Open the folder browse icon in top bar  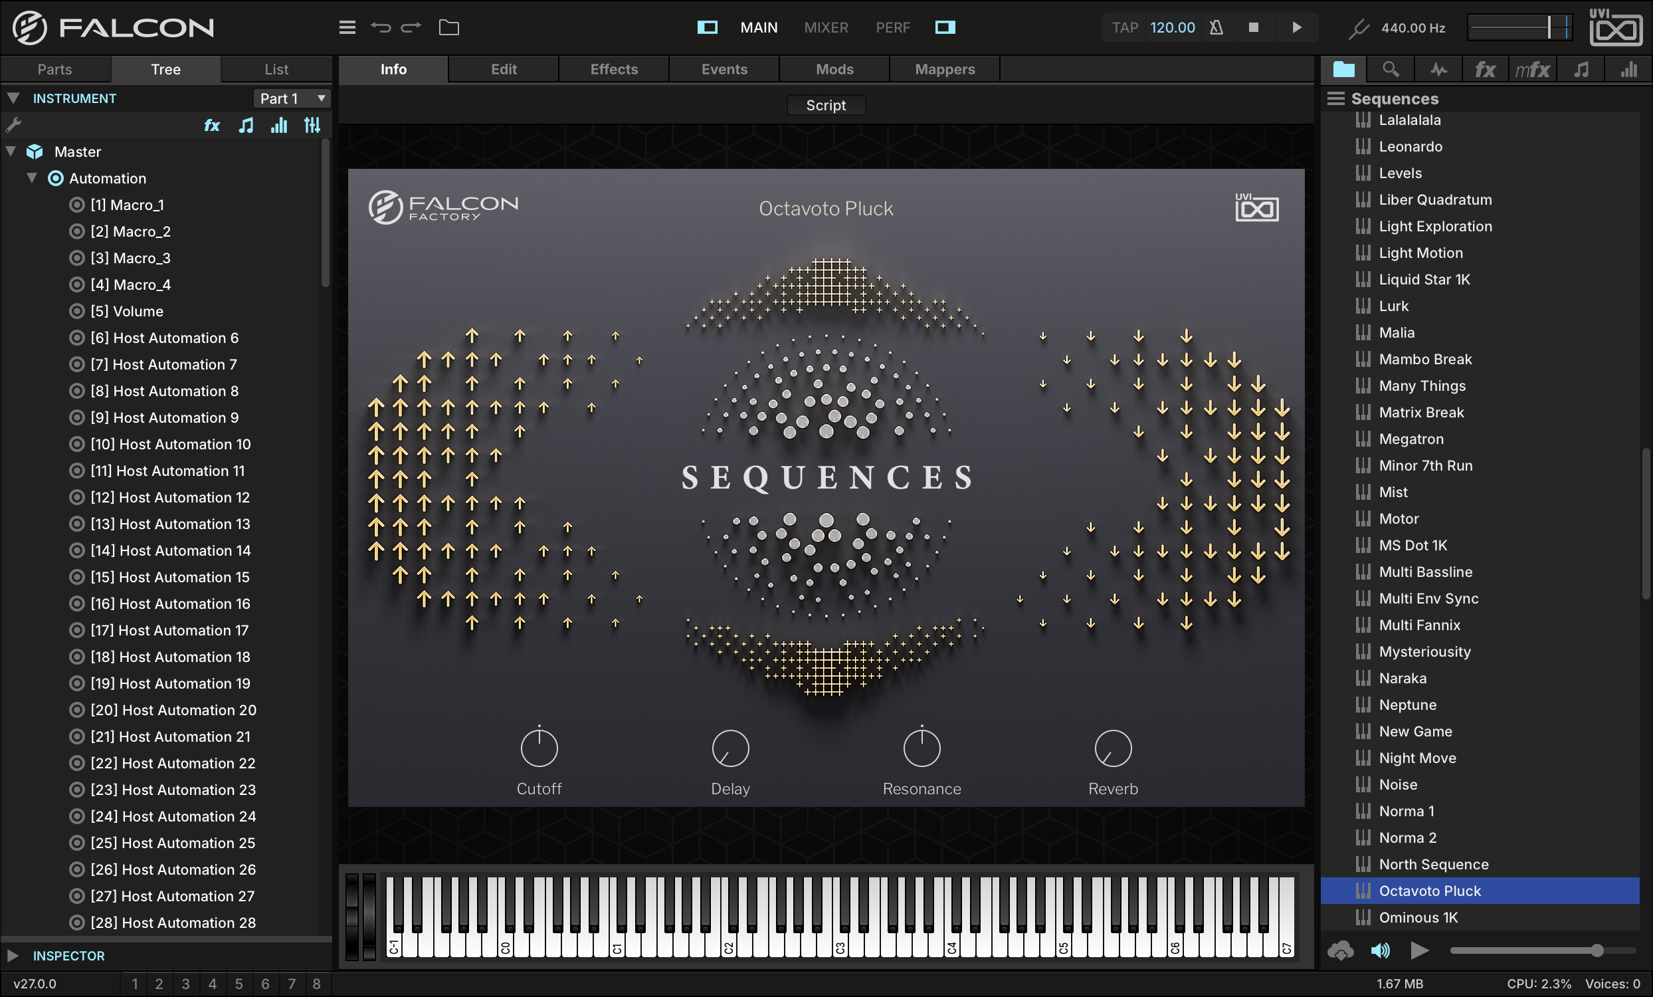(449, 27)
